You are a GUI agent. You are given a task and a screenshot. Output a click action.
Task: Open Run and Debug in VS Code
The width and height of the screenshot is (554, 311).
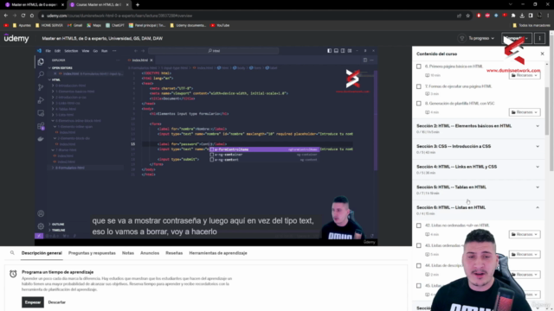point(41,100)
